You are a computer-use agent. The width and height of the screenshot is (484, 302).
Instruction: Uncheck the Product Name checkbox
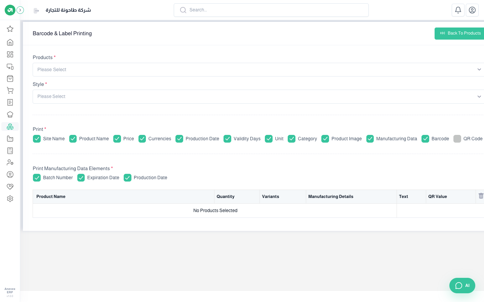click(x=73, y=139)
